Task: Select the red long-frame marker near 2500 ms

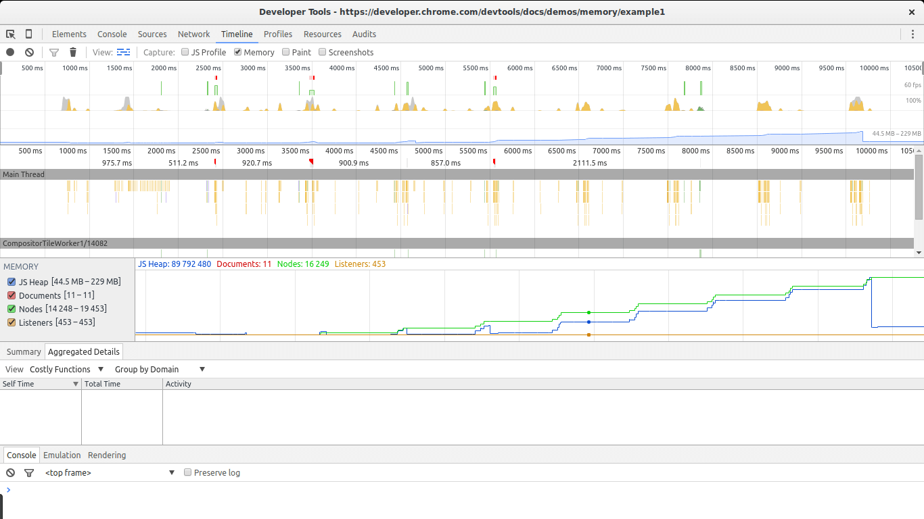Action: click(x=216, y=78)
